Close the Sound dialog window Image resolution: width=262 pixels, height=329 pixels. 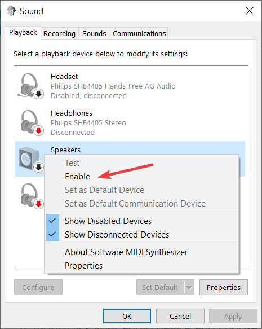pos(250,11)
